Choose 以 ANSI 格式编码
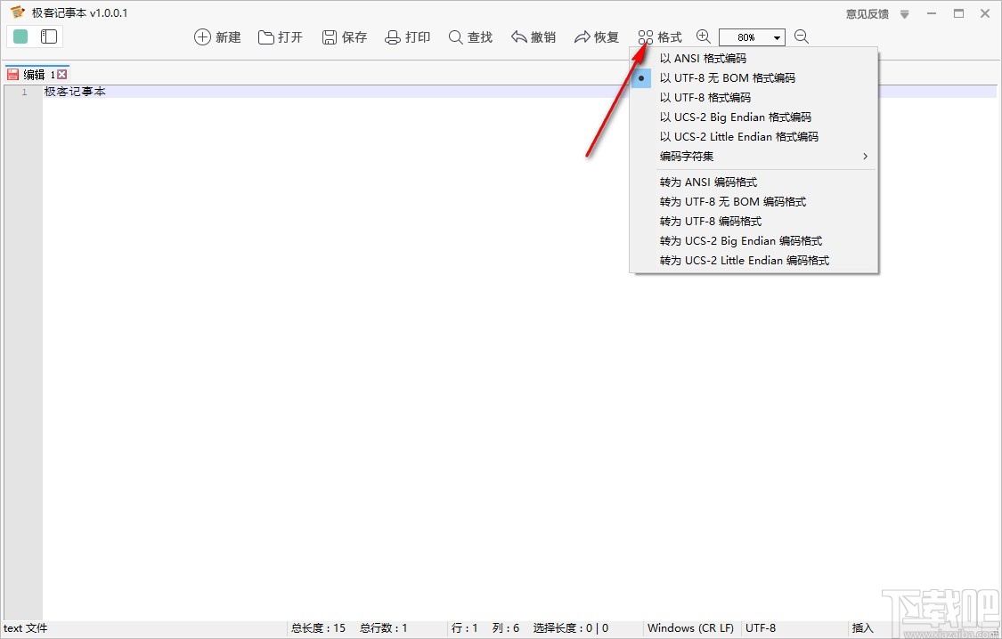 [x=754, y=58]
